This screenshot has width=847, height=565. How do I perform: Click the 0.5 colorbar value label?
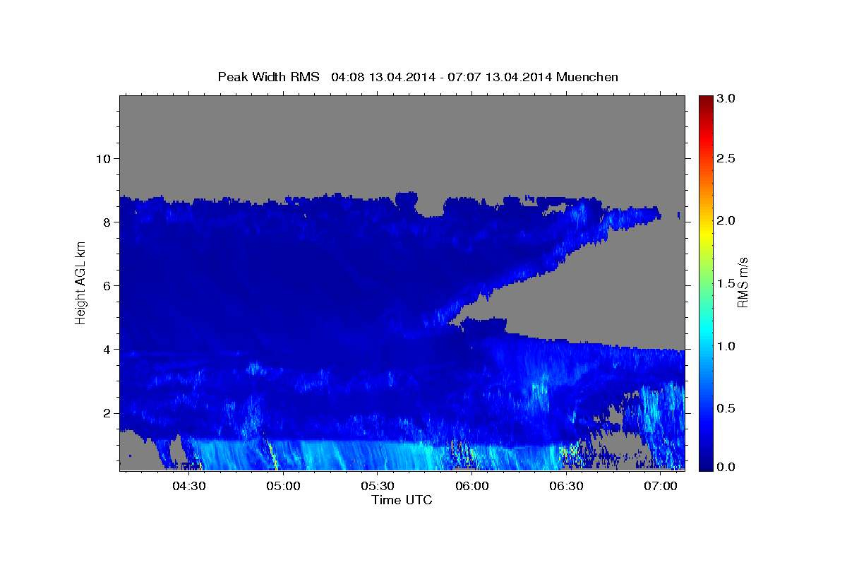726,408
